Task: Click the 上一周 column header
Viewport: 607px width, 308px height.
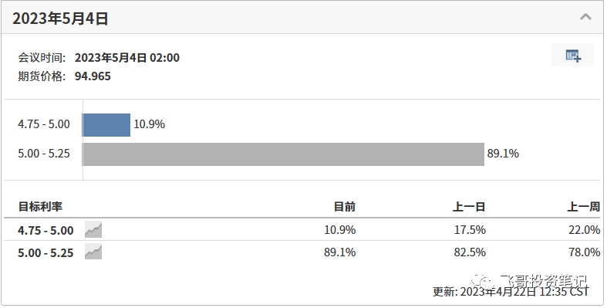Action: point(583,207)
